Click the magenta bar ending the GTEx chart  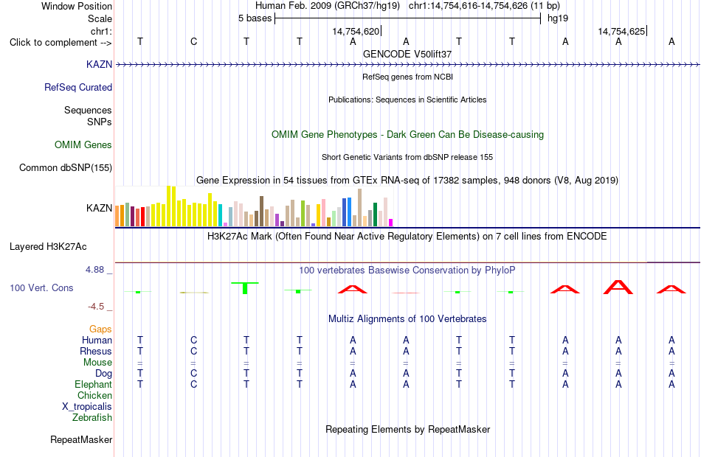click(x=391, y=223)
